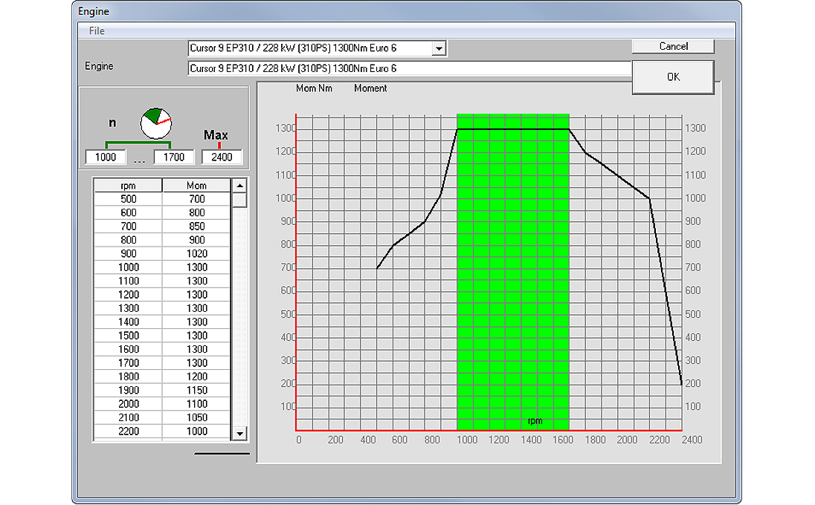Select the Mom cell 1150
The image size is (815, 505).
coord(196,391)
